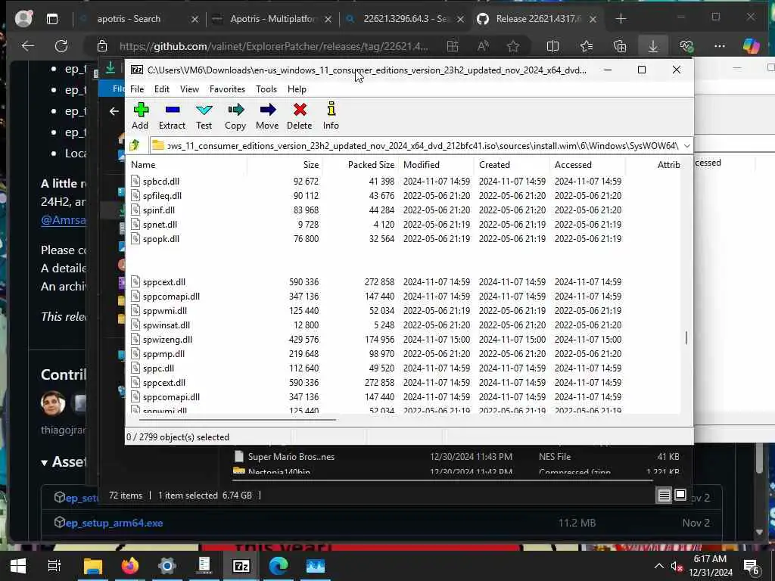Refresh the Edge browser page
775x581 pixels.
pos(61,46)
